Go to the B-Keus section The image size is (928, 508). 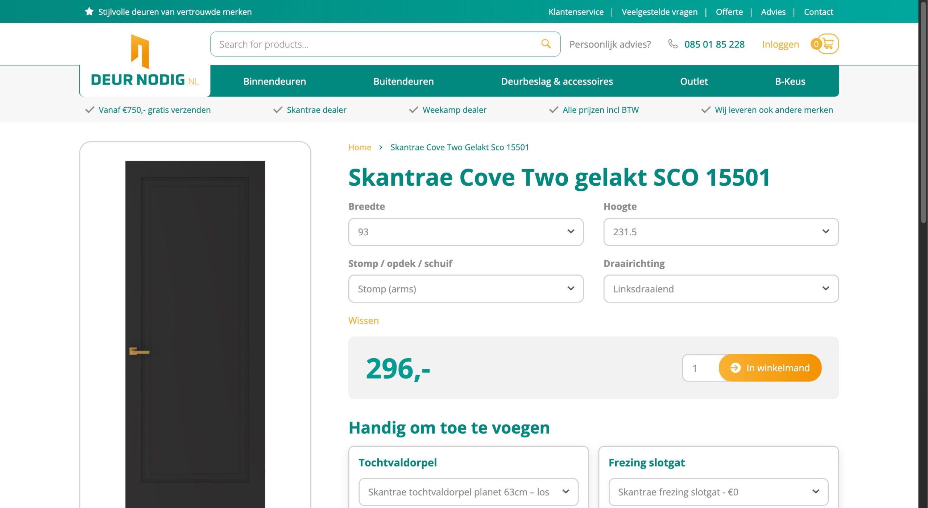point(790,81)
